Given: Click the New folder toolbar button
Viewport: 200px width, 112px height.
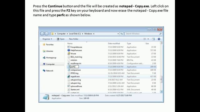Looking at the screenshot, I should (x=74, y=39).
